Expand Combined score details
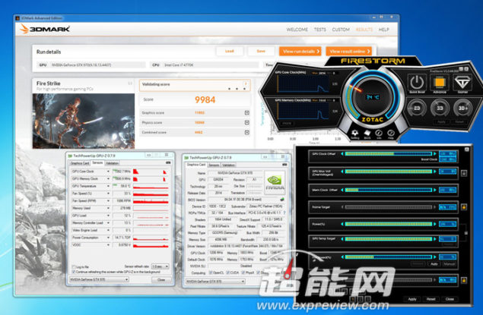The height and width of the screenshot is (315, 483). tap(246, 133)
